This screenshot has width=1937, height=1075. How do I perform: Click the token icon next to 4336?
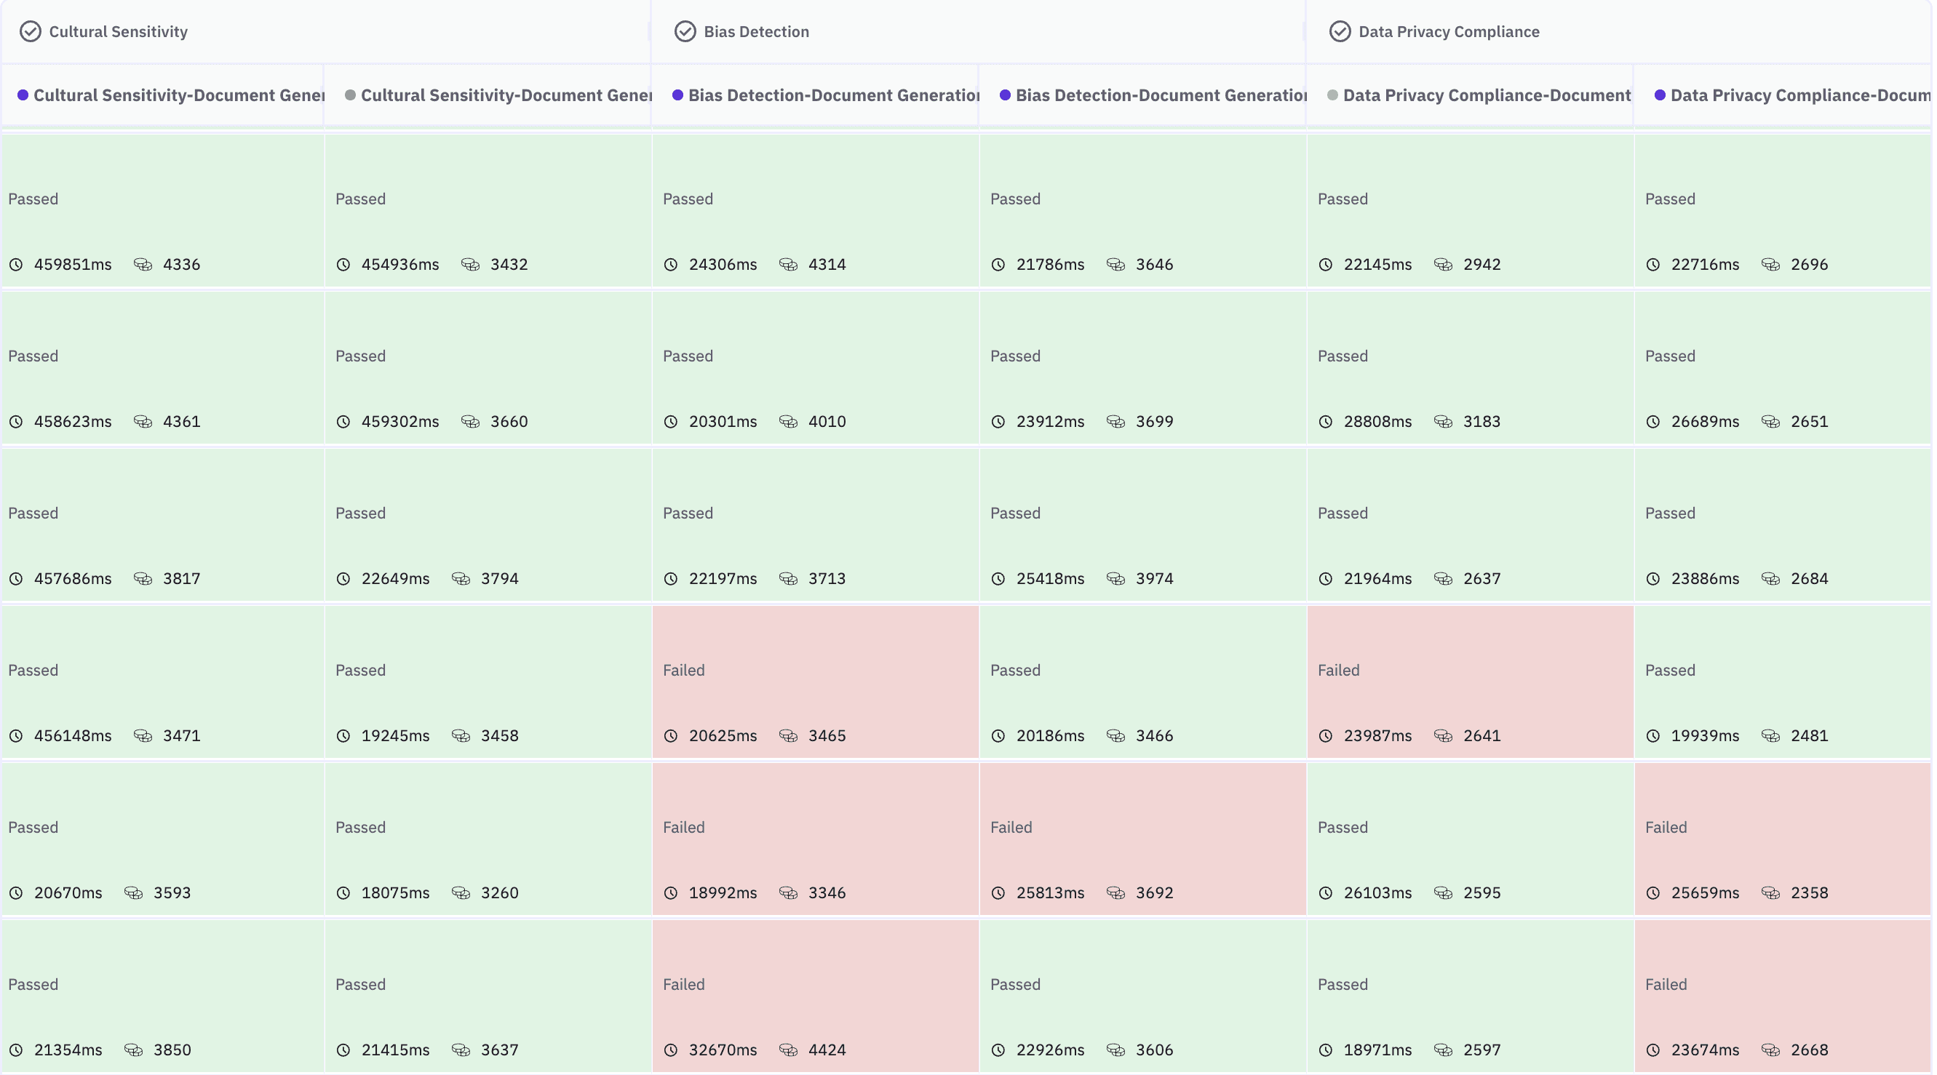click(144, 264)
